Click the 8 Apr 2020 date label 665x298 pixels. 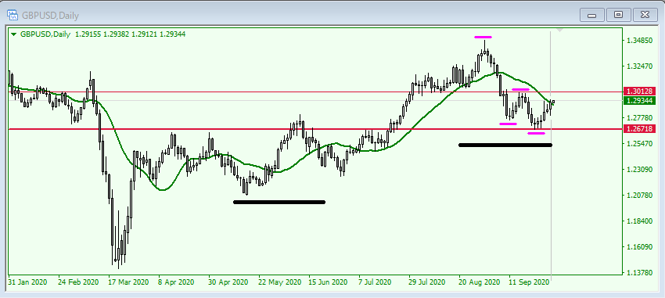pos(176,282)
